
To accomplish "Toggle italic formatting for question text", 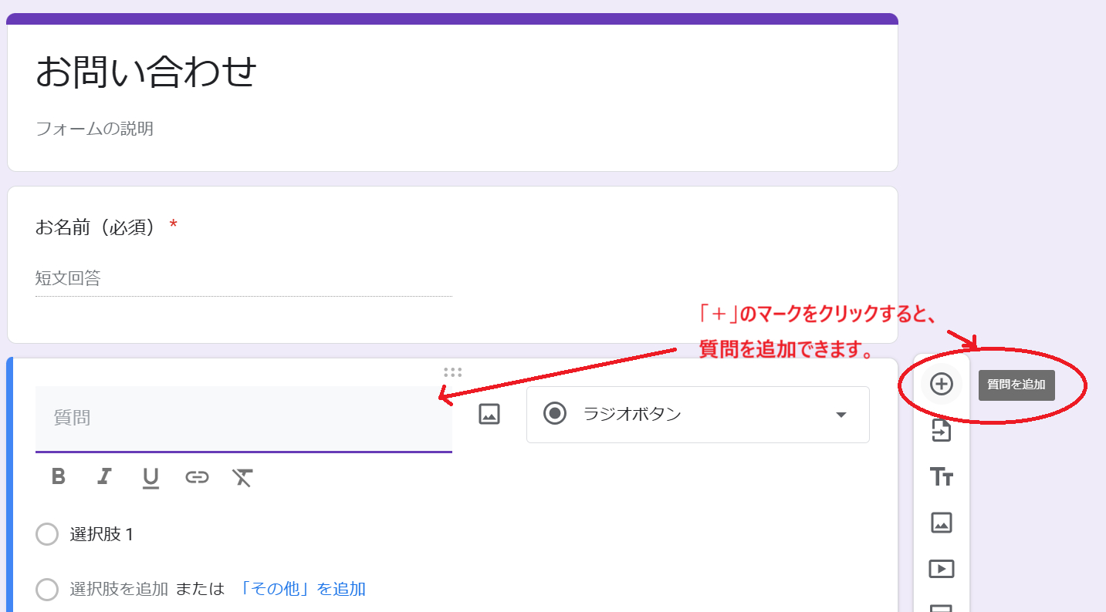I will pyautogui.click(x=104, y=476).
